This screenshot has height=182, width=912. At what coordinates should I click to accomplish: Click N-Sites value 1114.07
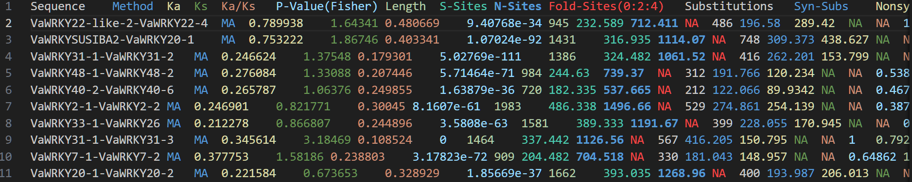tap(682, 40)
